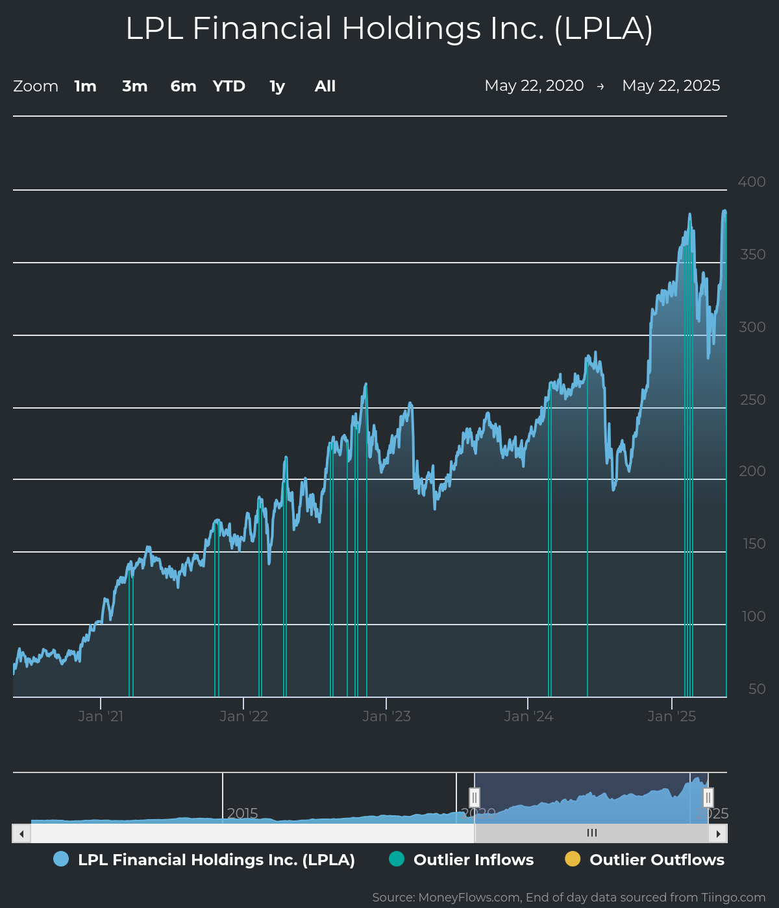Click the 2015 navigator label
This screenshot has width=779, height=908.
242,813
